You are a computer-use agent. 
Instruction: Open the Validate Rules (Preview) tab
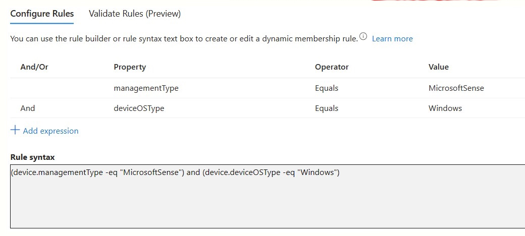(x=135, y=14)
